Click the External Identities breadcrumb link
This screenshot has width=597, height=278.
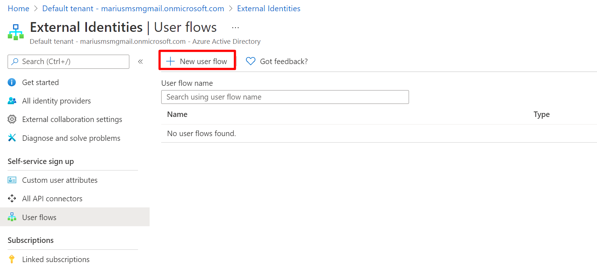(268, 8)
